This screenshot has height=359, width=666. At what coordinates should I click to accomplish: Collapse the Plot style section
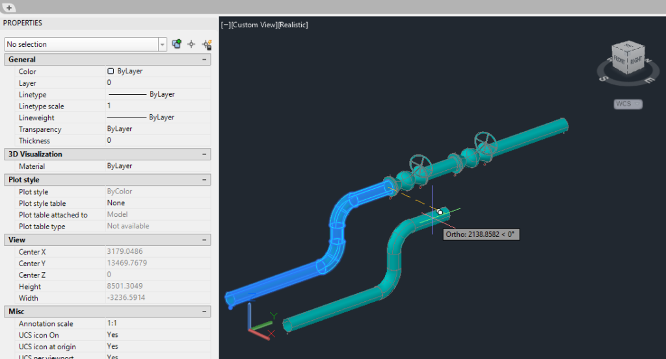point(204,180)
